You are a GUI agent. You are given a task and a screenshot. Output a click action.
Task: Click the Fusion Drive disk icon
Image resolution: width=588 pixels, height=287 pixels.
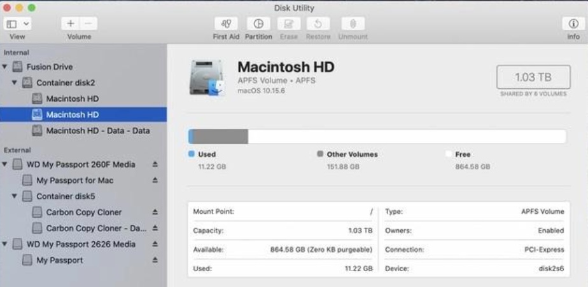pos(17,67)
